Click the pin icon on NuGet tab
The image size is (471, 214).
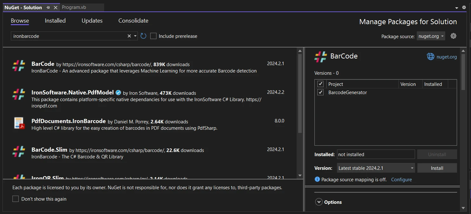48,7
